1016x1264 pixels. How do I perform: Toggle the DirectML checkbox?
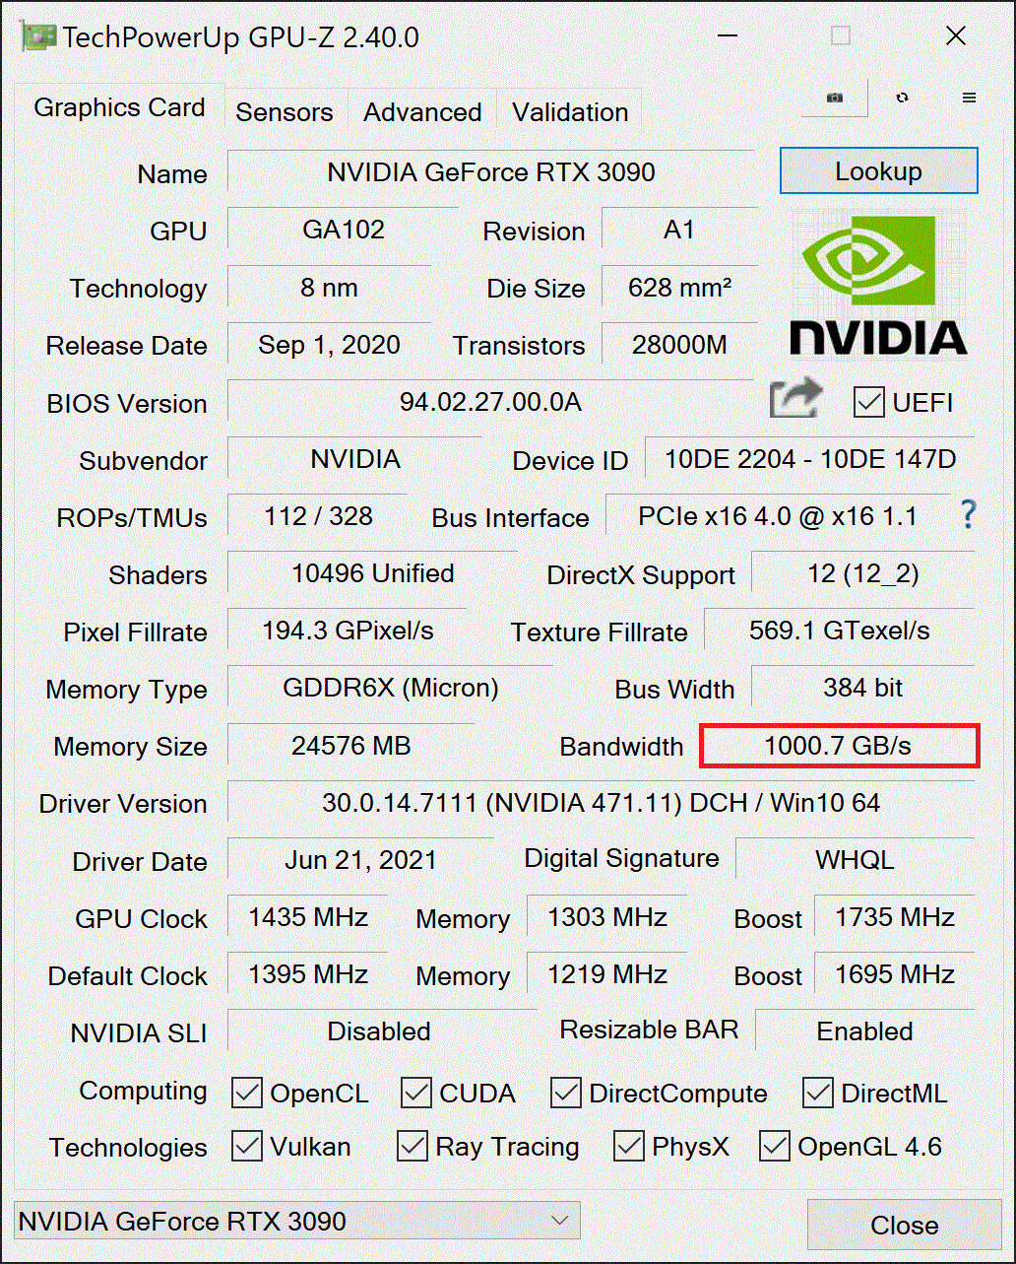[x=819, y=1093]
